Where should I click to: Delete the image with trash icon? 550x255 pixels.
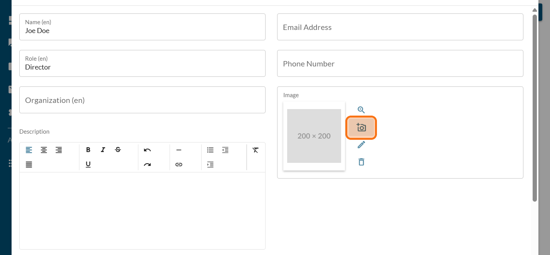click(361, 162)
